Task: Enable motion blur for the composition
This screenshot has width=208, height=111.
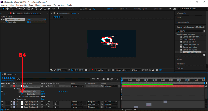Action: 112,79
